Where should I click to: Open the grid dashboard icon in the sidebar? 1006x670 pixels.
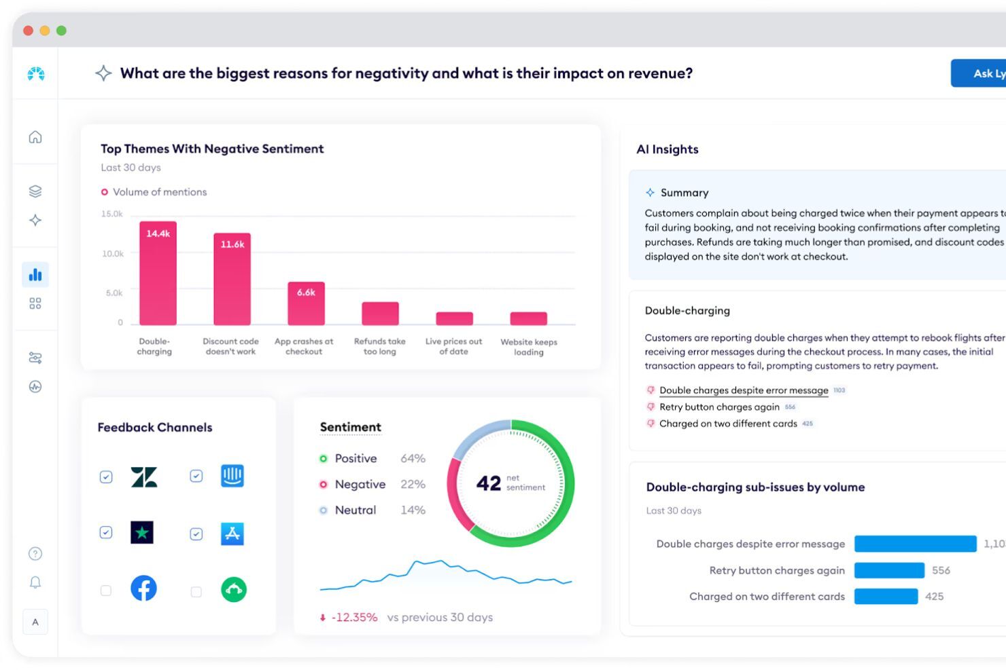pos(35,303)
